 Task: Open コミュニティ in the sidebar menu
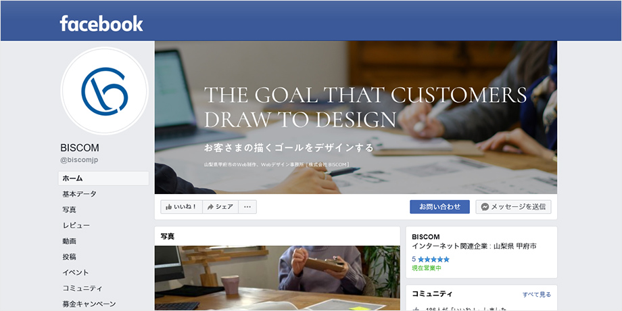pos(82,289)
